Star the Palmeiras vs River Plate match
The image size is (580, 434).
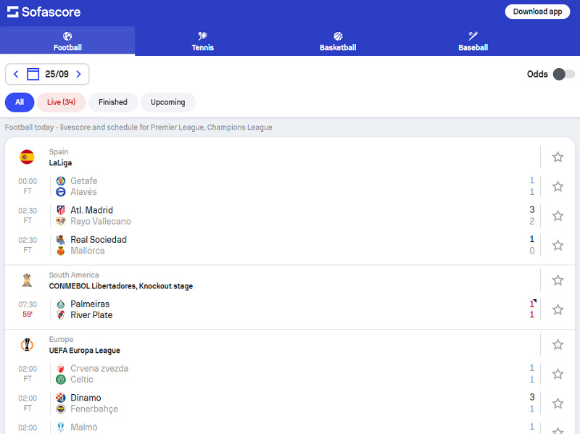558,309
